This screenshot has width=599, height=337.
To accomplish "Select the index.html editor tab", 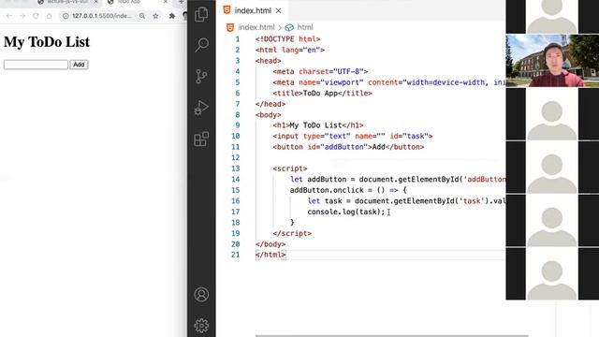I will (x=252, y=10).
